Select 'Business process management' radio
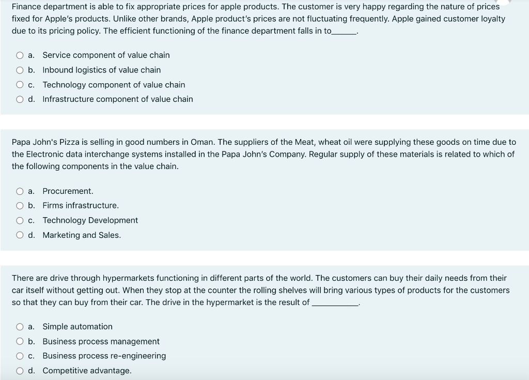 [x=20, y=342]
